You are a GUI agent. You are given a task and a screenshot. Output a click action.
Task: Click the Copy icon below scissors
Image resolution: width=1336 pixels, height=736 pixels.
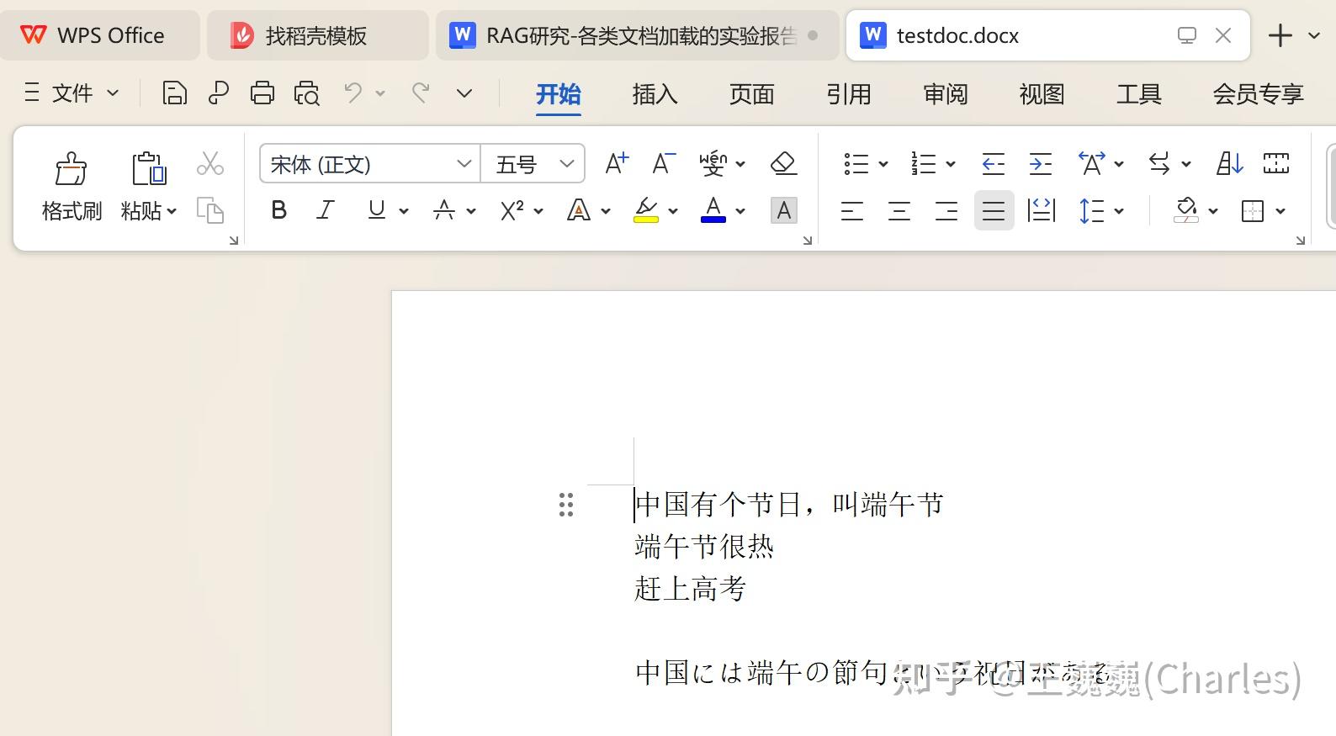point(210,210)
